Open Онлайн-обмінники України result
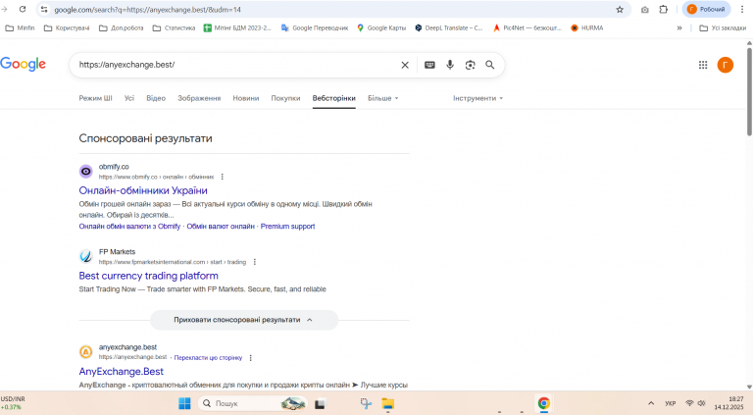The image size is (753, 415). tap(143, 190)
